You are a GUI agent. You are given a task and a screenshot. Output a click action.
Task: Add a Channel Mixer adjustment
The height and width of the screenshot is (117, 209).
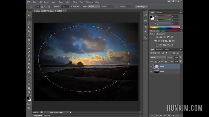coord(170,41)
